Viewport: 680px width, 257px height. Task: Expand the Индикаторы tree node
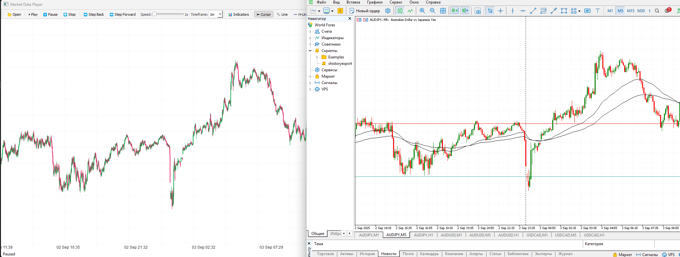click(x=310, y=38)
